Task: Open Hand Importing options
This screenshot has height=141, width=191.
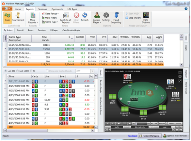Action: click(116, 18)
